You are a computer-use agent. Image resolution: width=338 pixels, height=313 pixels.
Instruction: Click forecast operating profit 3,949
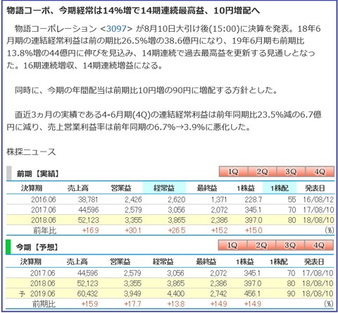pos(132,293)
